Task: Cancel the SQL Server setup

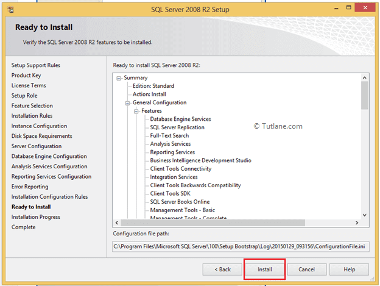Action: 306,270
